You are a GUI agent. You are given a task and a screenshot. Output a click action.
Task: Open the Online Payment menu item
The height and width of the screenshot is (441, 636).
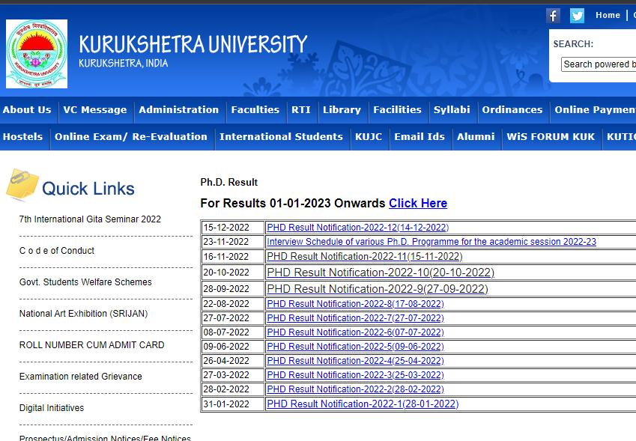[x=594, y=110]
